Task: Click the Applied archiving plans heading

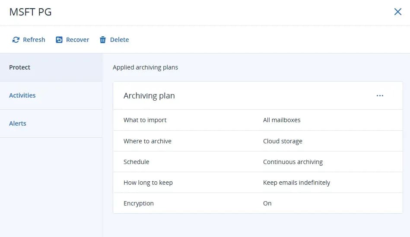Action: 145,67
